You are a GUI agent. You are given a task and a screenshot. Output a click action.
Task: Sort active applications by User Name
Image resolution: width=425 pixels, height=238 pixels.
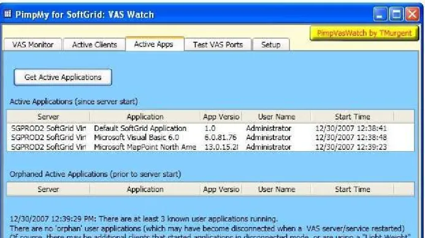click(276, 117)
